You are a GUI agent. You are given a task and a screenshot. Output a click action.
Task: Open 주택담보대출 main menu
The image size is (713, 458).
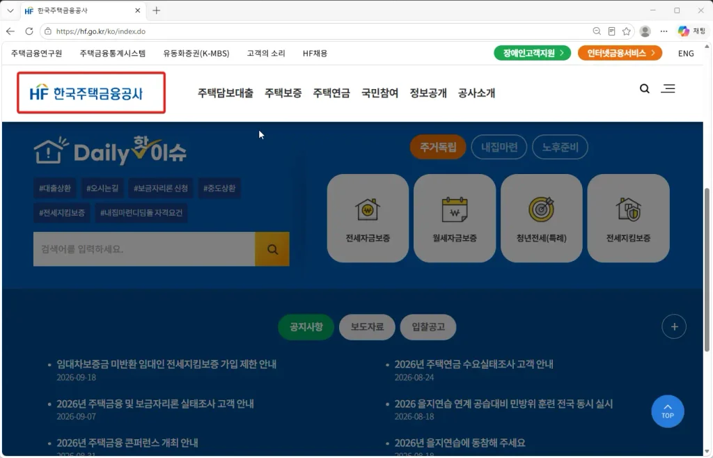click(x=226, y=93)
